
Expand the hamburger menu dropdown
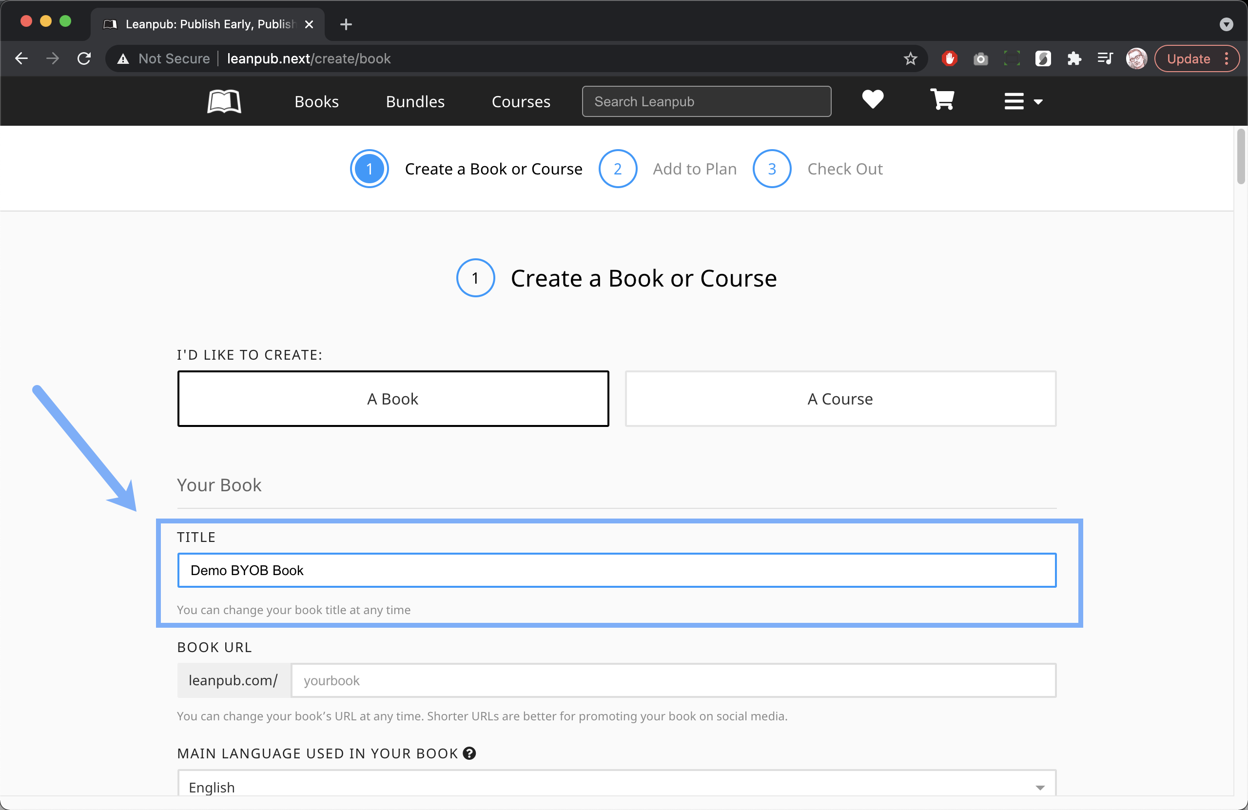tap(1022, 101)
